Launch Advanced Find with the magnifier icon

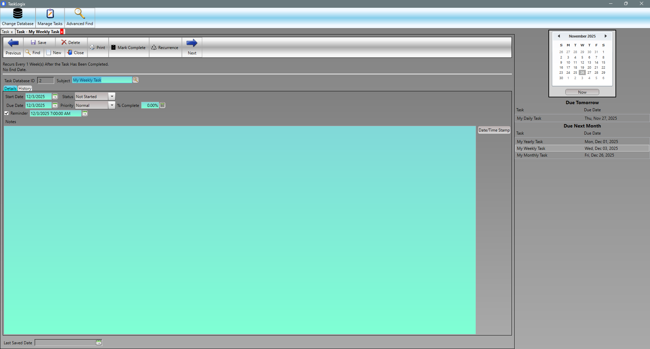(80, 17)
